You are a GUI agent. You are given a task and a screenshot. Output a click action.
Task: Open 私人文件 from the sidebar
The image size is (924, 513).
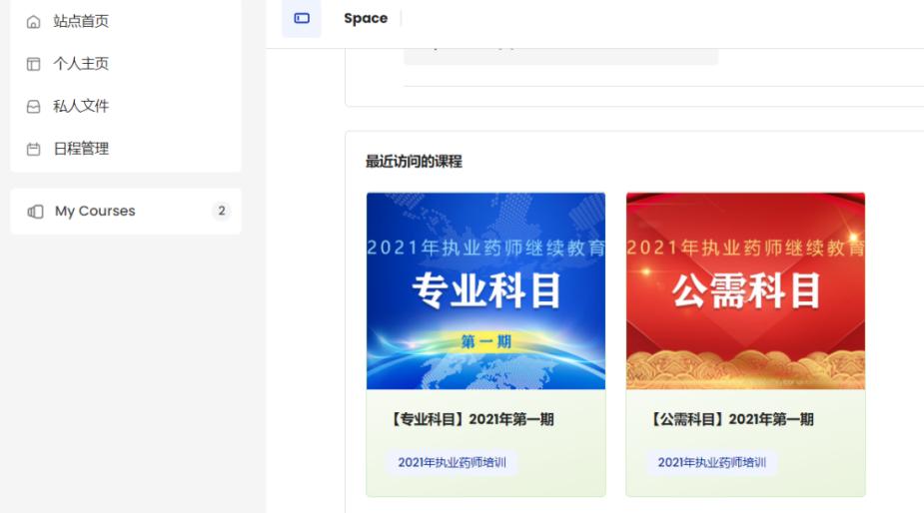point(81,107)
